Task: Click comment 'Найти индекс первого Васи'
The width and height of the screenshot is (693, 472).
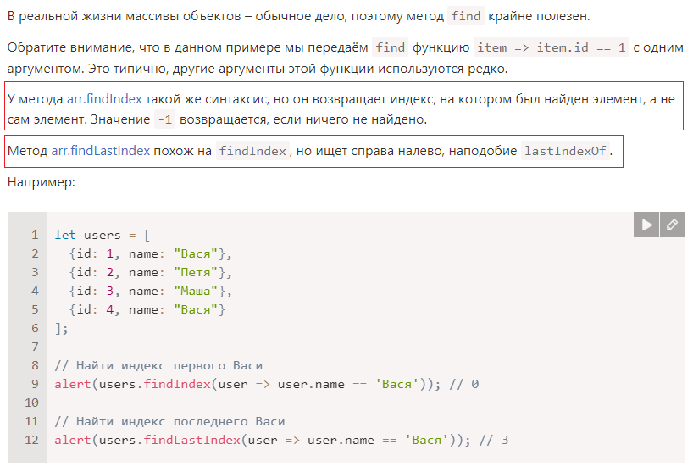Action: click(x=158, y=365)
